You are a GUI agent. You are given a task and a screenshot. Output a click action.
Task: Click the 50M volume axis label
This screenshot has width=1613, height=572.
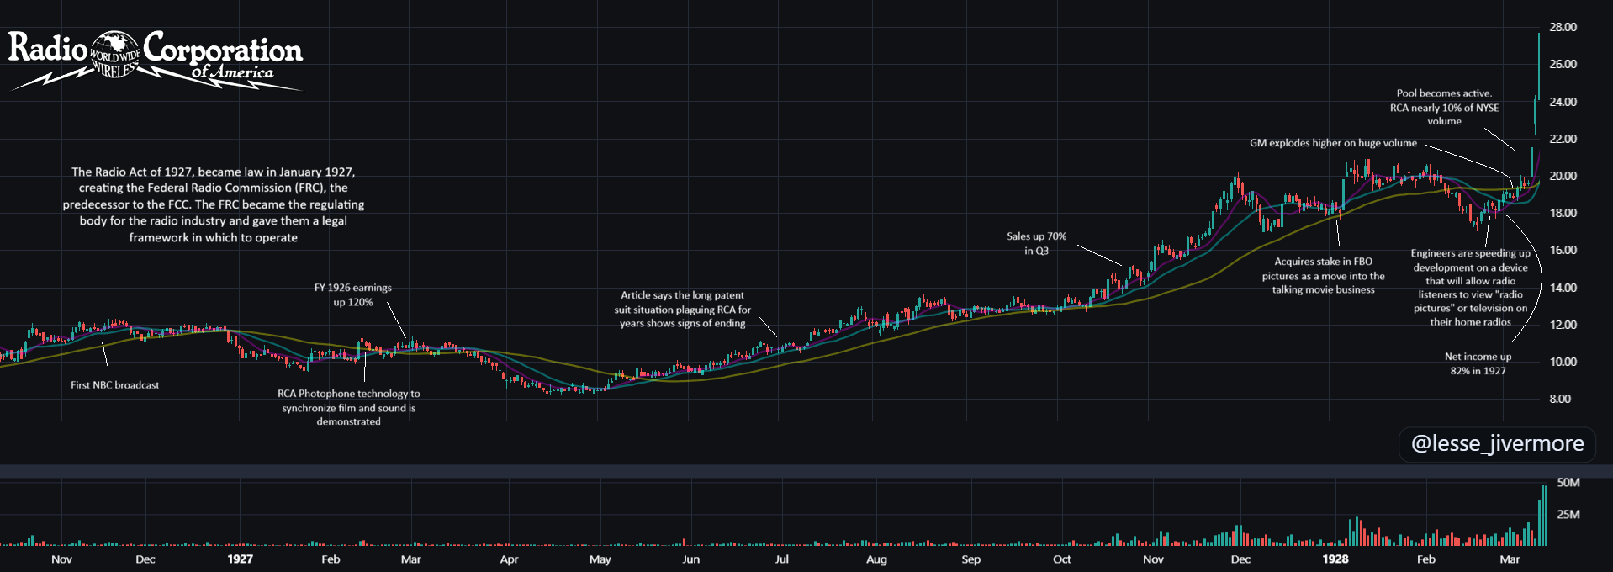(1568, 483)
